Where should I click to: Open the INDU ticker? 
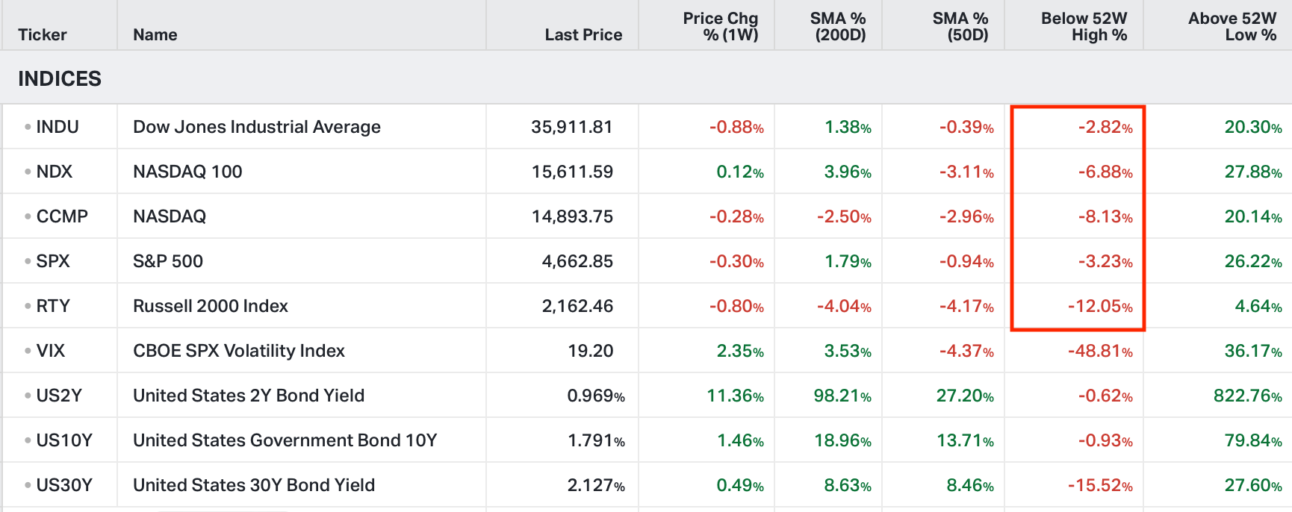(x=58, y=127)
